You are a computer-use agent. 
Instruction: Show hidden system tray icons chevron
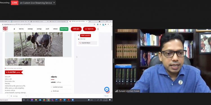(95, 100)
